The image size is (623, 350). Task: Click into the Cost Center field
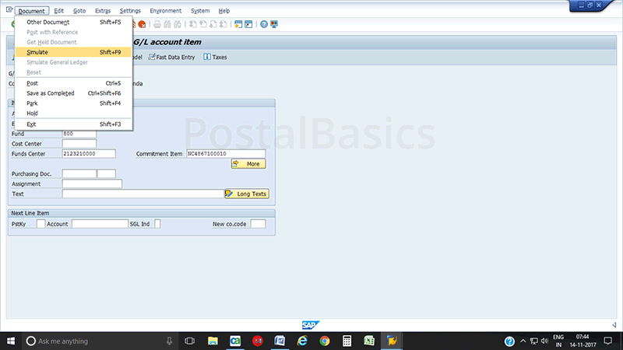tap(79, 143)
